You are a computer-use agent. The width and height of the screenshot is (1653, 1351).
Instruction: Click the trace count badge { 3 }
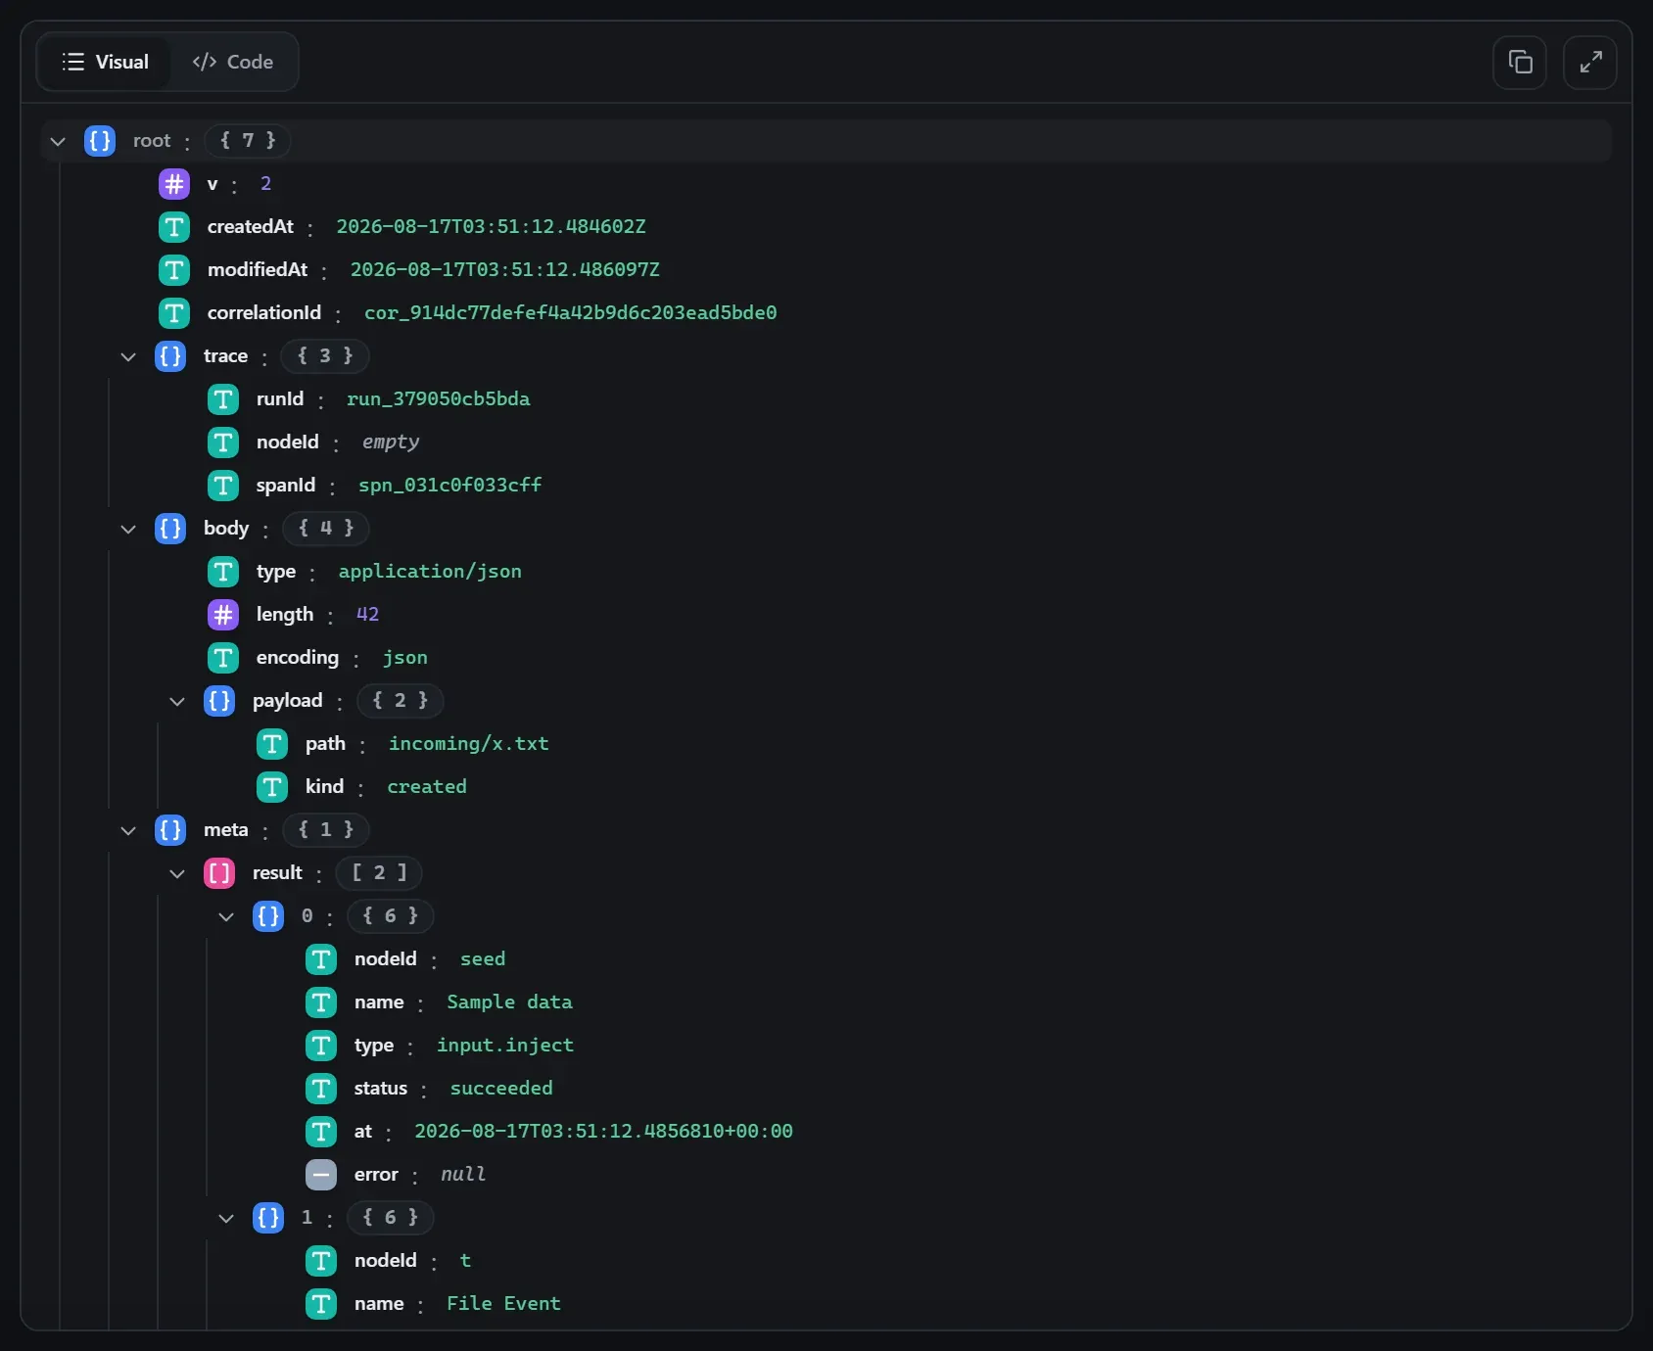point(325,356)
